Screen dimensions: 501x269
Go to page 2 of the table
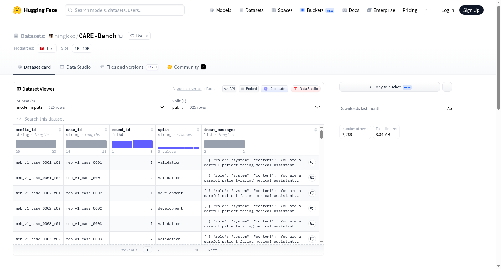point(158,250)
